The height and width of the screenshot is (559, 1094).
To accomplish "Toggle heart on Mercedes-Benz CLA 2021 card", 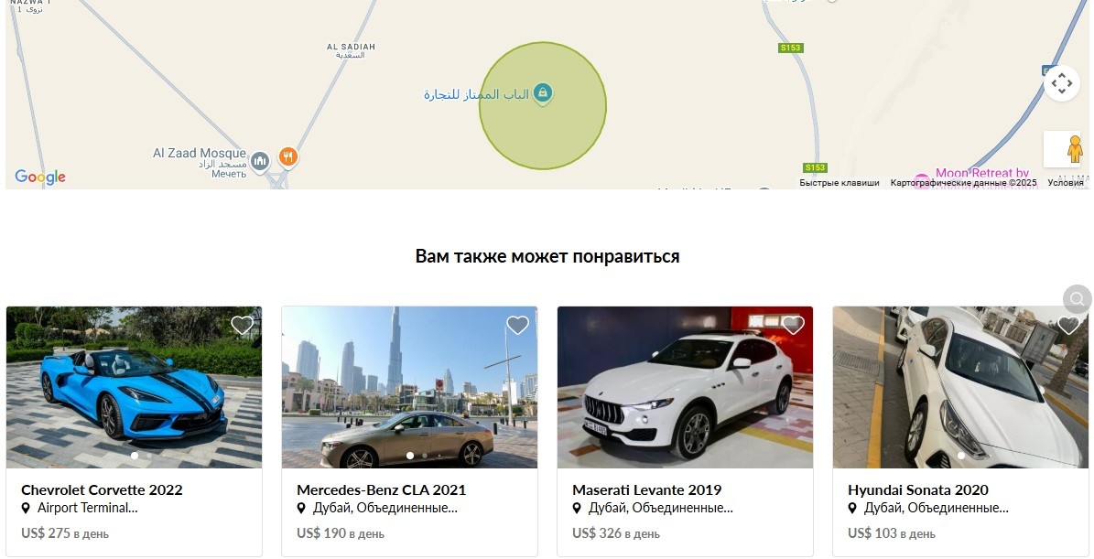I will tap(517, 326).
